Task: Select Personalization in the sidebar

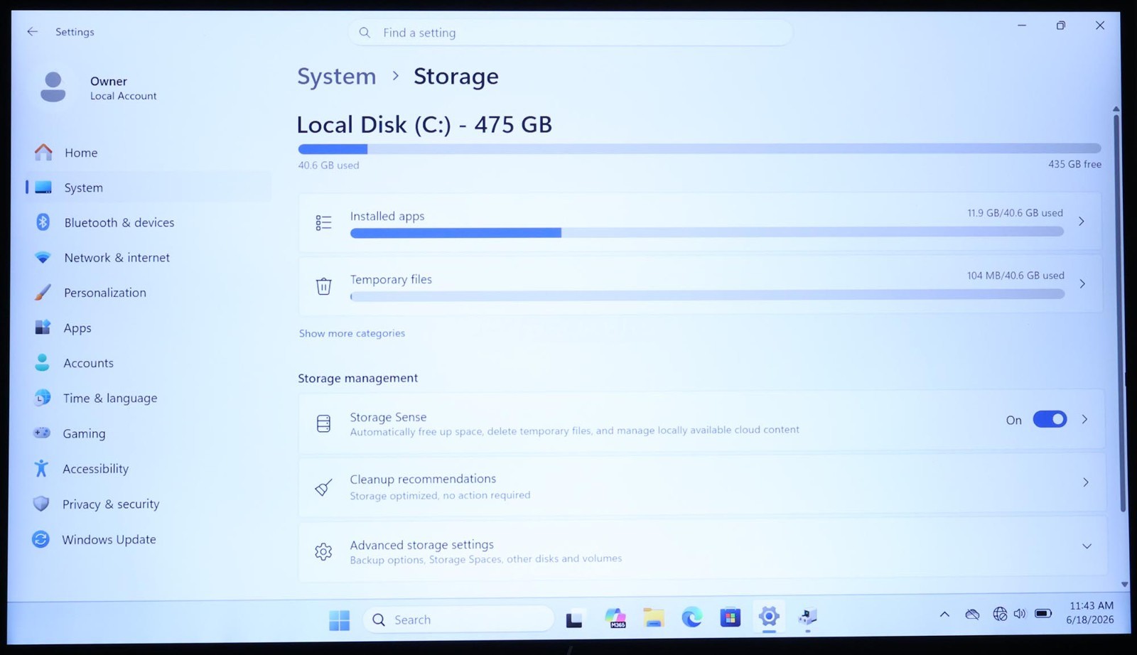Action: (x=105, y=293)
